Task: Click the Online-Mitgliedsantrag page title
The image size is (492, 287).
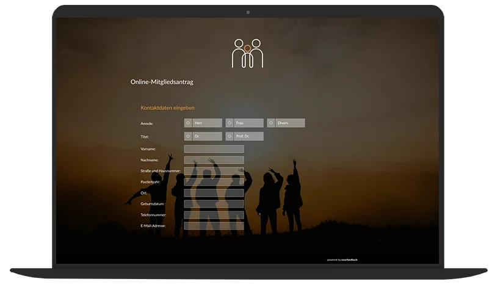Action: point(162,82)
